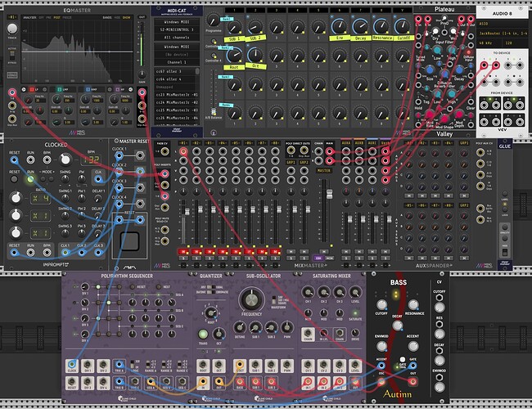Click the MixMaster DIM button
Screen dimensions: 532x409
tap(318, 258)
